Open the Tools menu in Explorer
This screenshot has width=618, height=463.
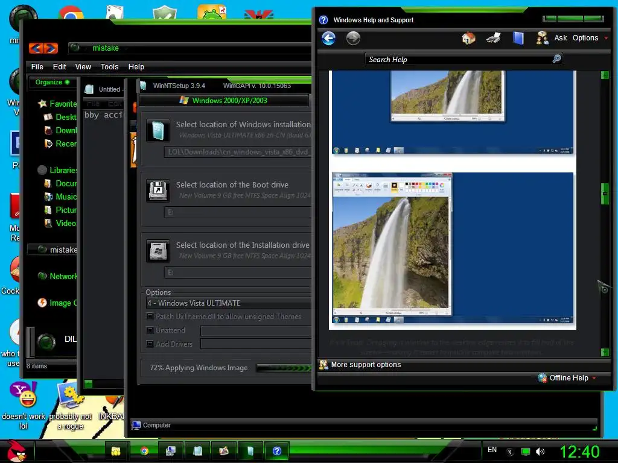109,66
